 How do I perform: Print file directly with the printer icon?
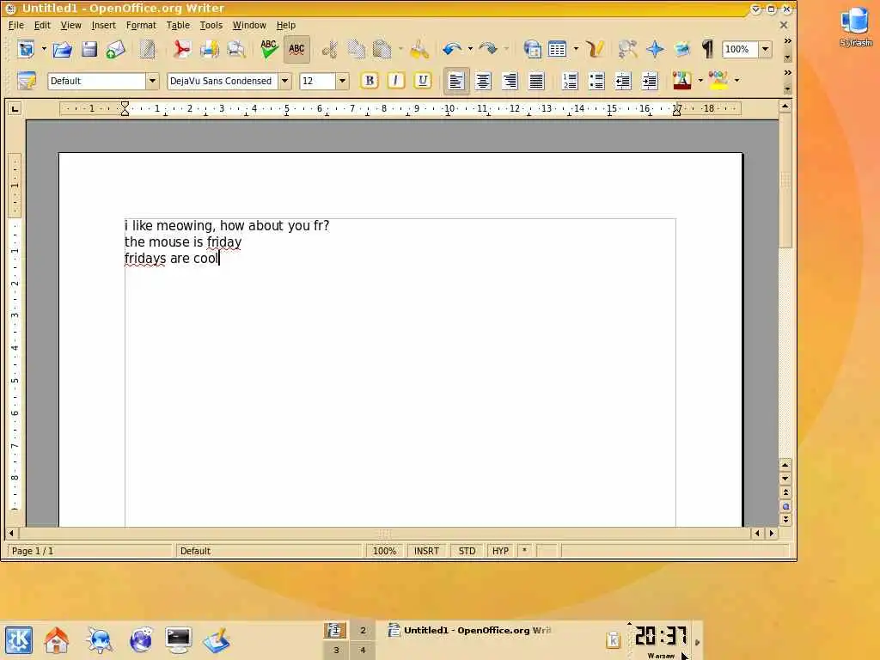point(210,49)
